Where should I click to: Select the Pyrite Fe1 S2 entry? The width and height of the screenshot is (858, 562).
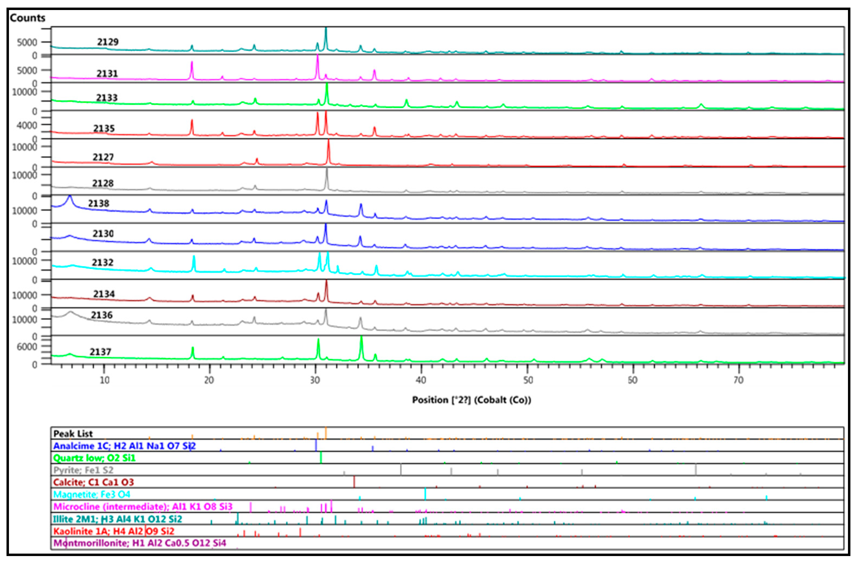83,470
